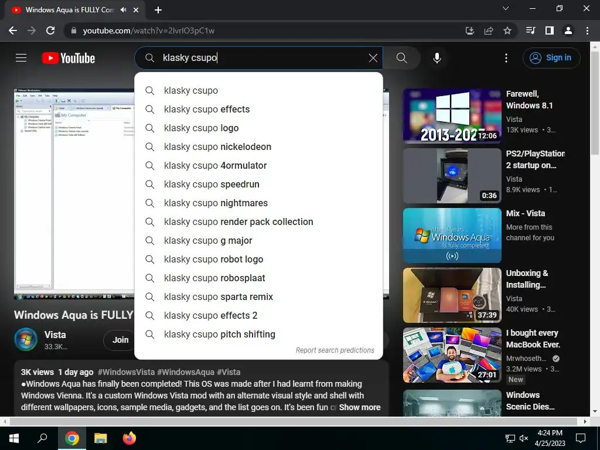Viewport: 600px width, 450px height.
Task: Choose suggestion 'klasky csupo logo'
Action: [258, 128]
